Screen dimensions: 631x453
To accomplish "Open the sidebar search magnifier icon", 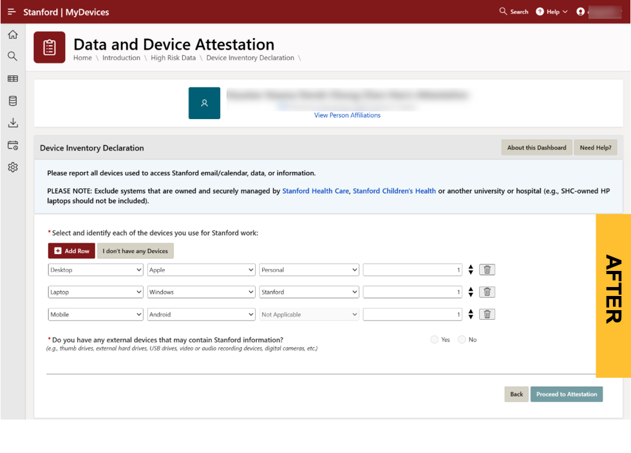I will tap(13, 56).
